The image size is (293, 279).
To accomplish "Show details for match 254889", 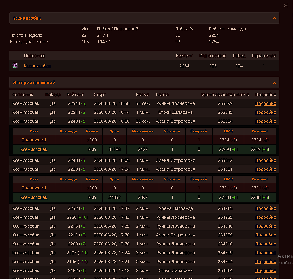I will click(265, 253).
